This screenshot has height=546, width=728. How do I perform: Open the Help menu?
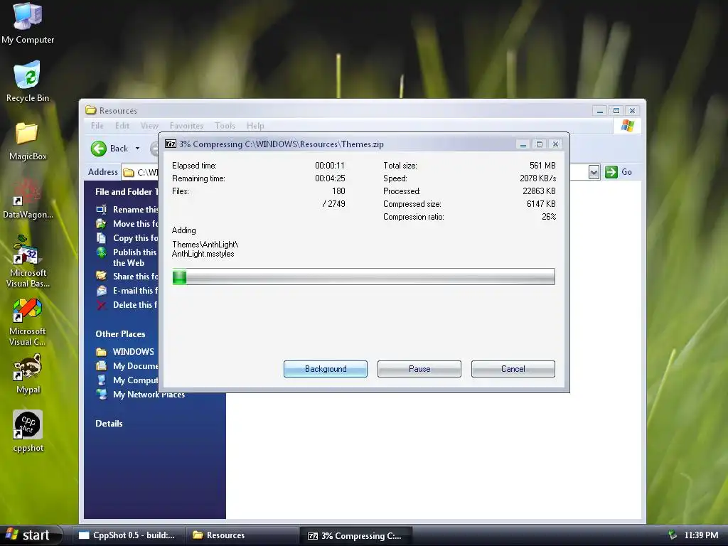pyautogui.click(x=255, y=126)
